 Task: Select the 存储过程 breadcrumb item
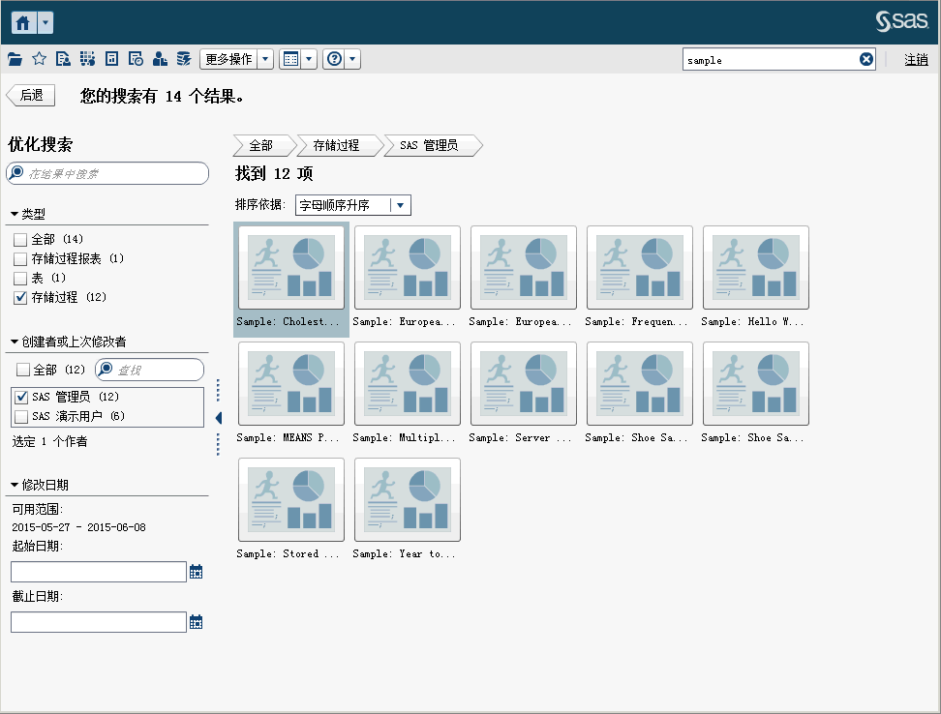tap(336, 146)
